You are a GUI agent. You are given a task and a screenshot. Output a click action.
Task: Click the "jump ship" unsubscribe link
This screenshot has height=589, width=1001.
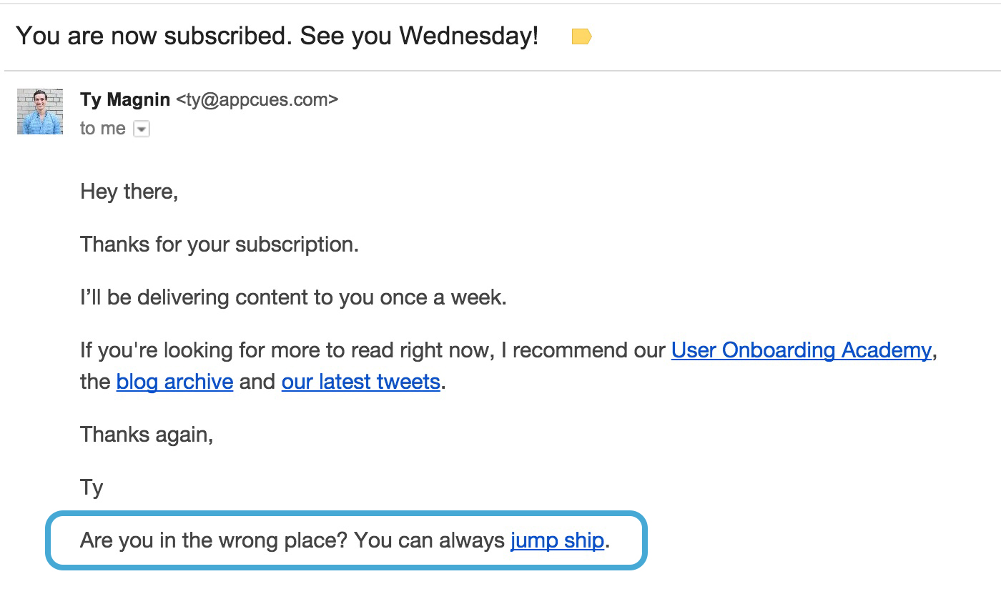(557, 540)
